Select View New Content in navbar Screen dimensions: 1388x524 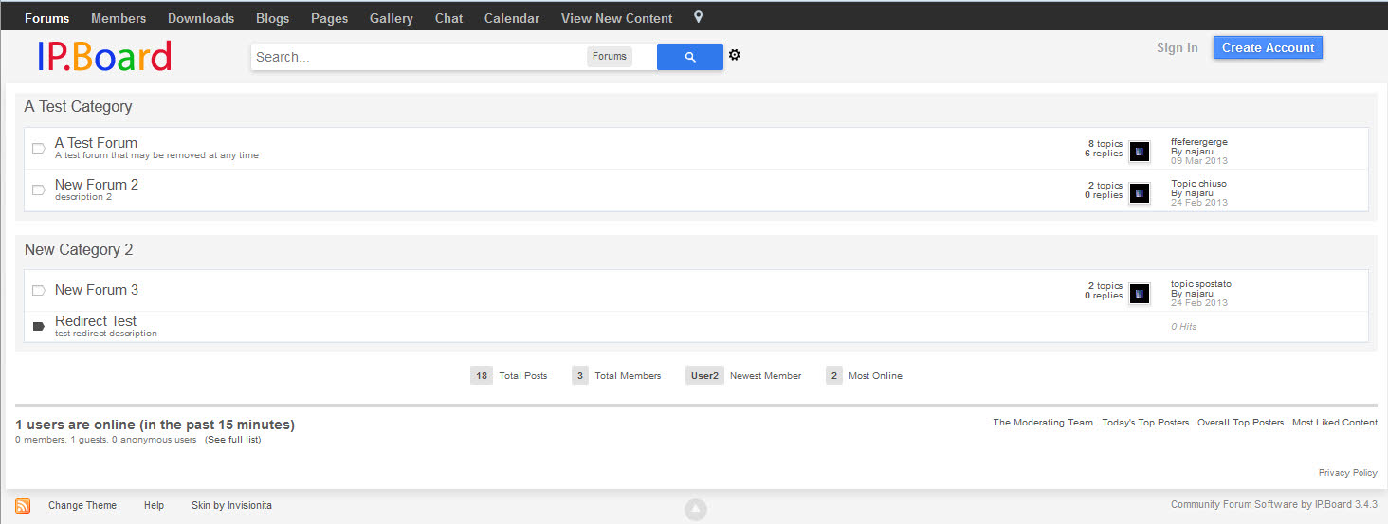616,18
